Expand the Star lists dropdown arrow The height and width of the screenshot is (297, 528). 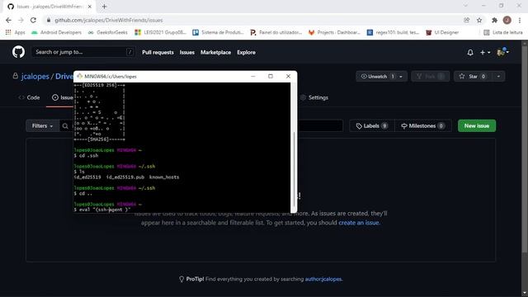tap(498, 77)
